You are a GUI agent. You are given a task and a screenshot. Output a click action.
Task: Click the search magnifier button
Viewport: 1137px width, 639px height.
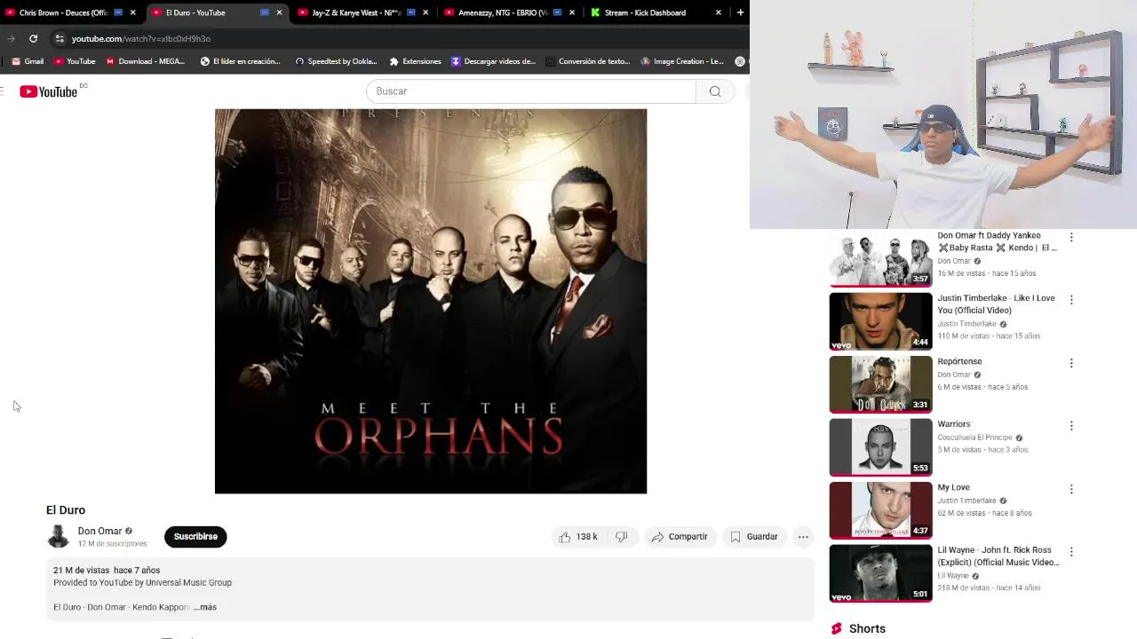[x=715, y=91]
